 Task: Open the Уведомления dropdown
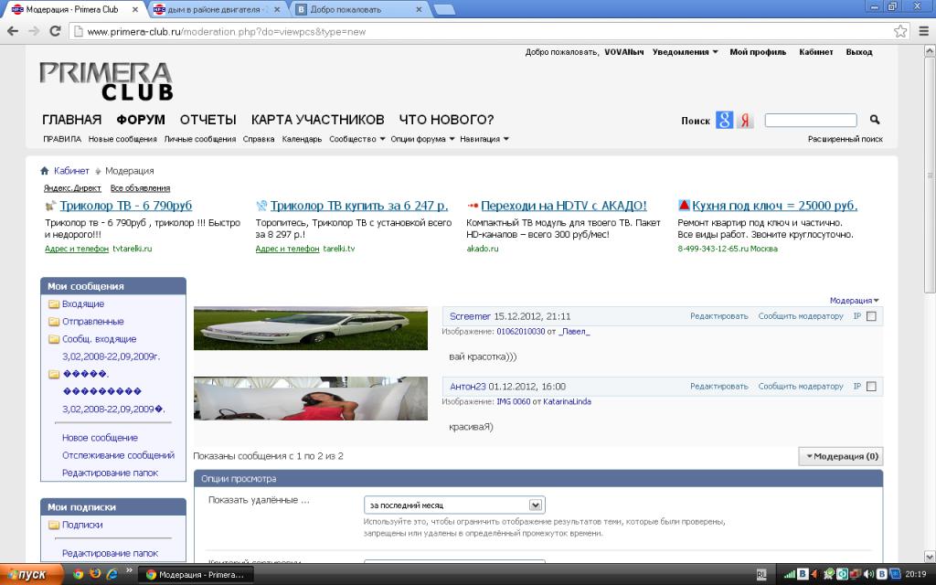685,52
